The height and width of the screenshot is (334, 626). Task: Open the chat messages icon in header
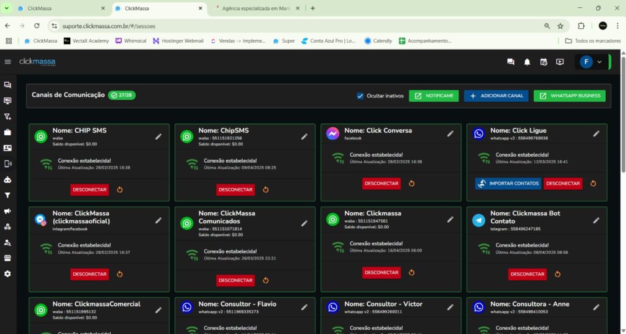click(510, 62)
